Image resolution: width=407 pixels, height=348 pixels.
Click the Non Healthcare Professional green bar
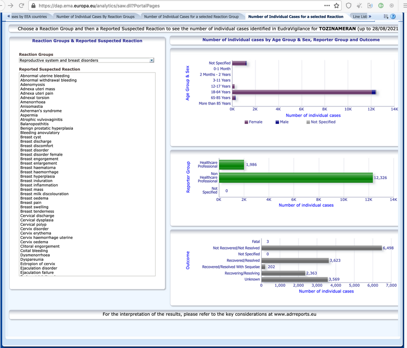296,178
